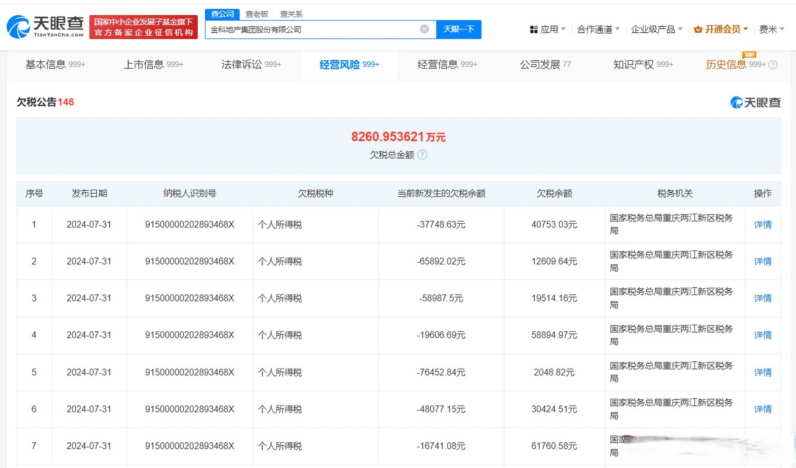This screenshot has width=796, height=468.
Task: Click the 税务机关 column header
Action: click(675, 193)
